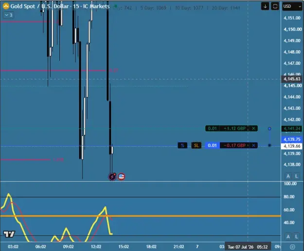Click the 4,139.75 position price label

pyautogui.click(x=292, y=139)
